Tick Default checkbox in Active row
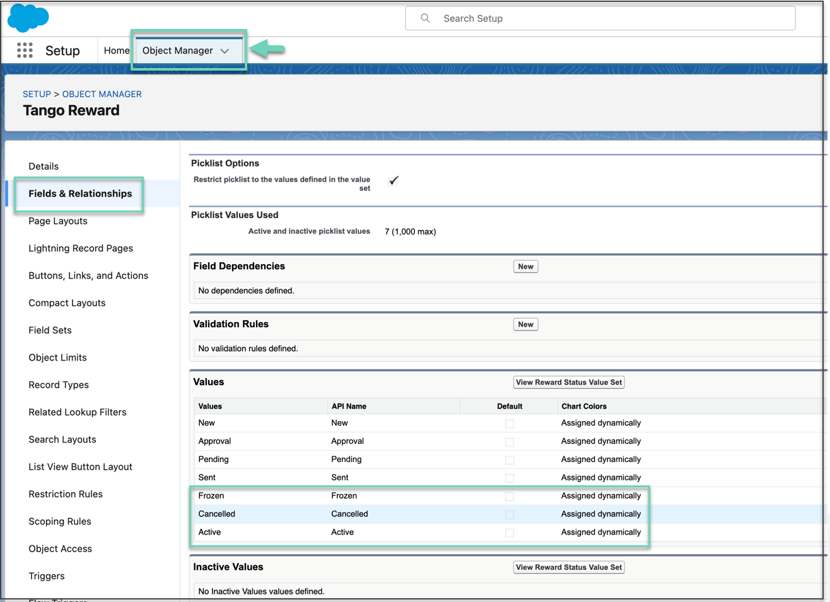 click(510, 533)
